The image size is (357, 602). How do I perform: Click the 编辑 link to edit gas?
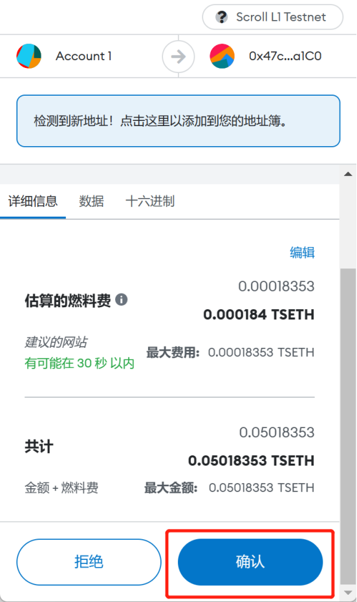(303, 253)
